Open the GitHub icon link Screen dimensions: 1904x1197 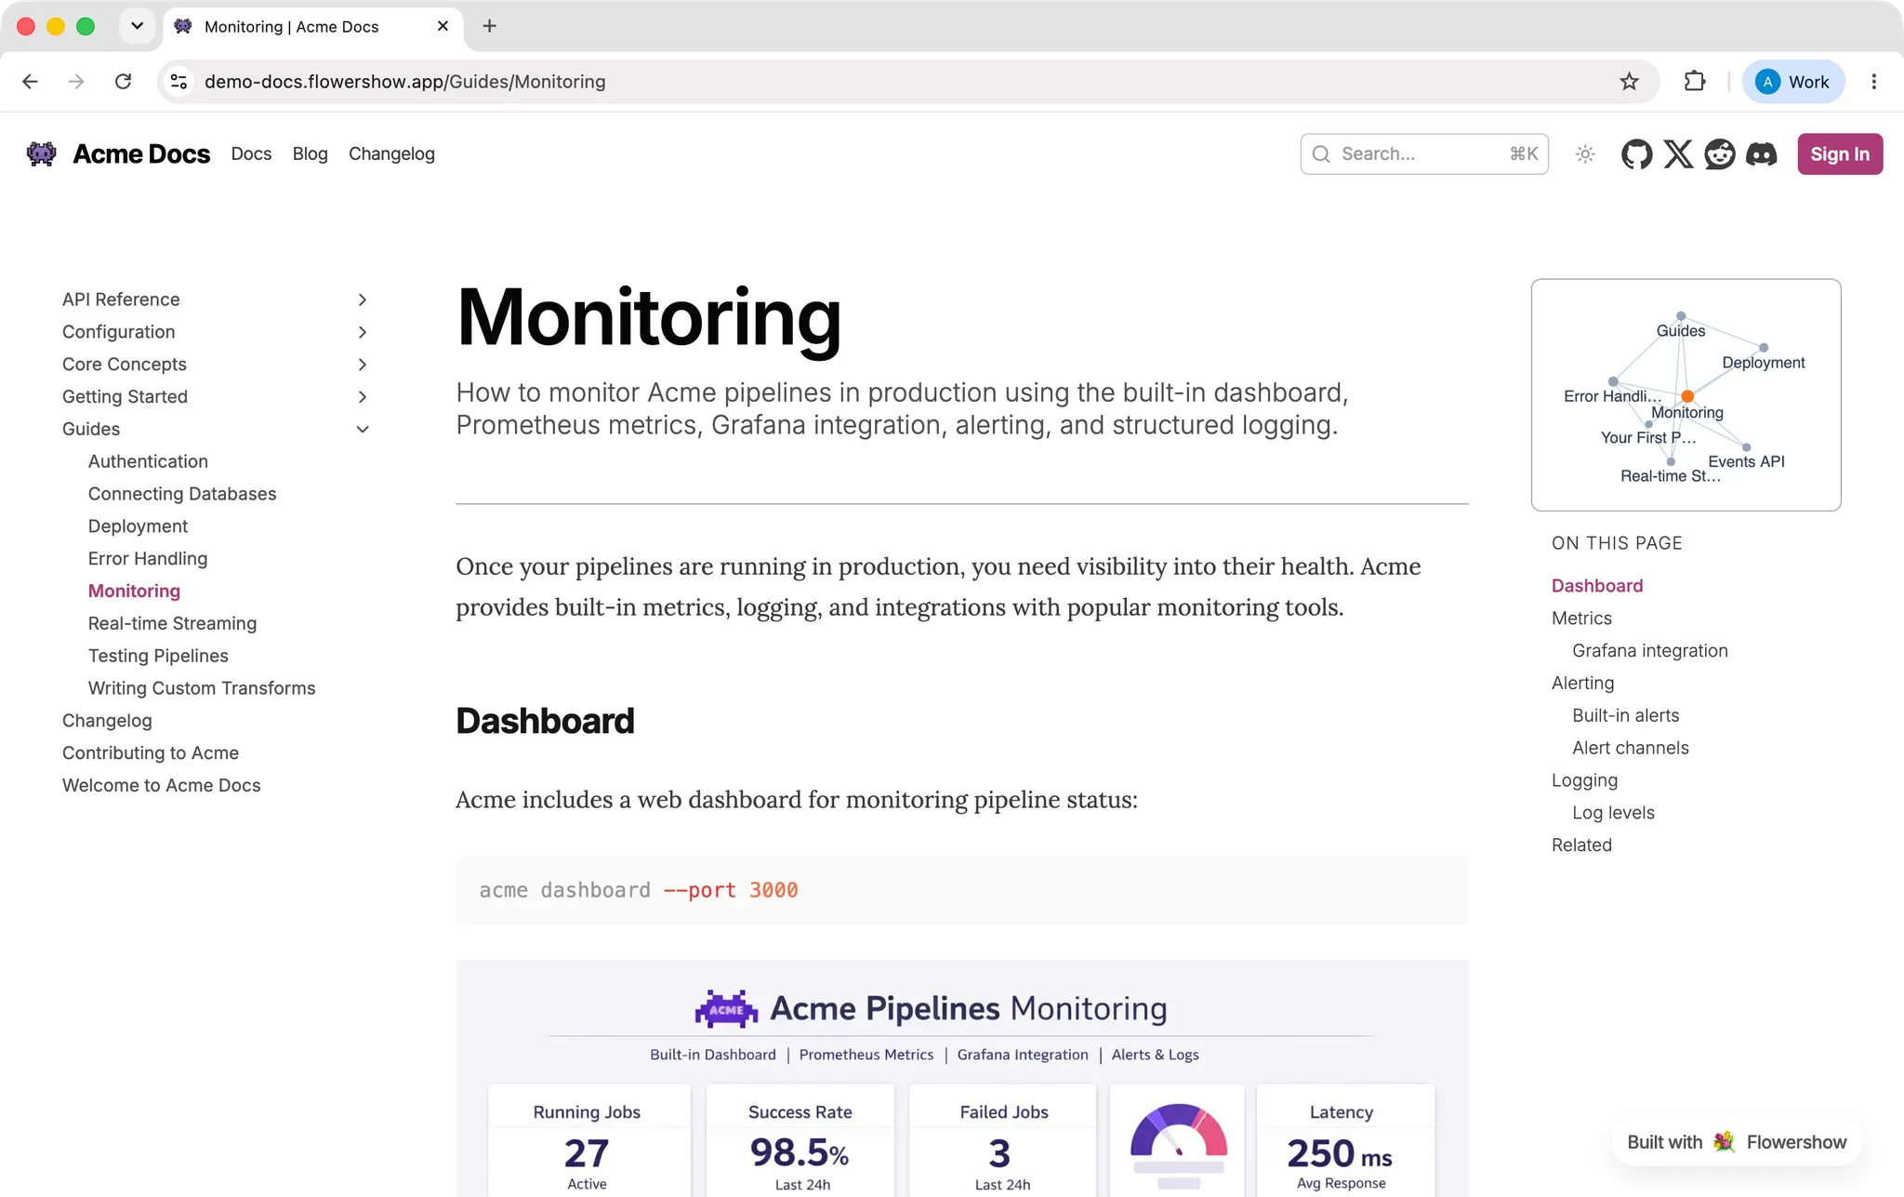[1636, 154]
